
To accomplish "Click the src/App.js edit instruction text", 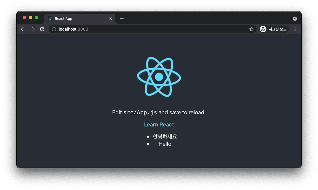I will pos(159,112).
